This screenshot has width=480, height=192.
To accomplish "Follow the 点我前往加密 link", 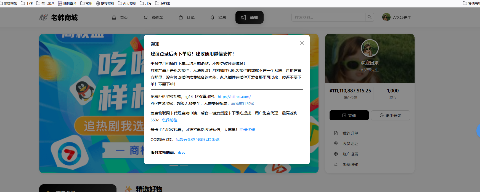I will point(242,103).
